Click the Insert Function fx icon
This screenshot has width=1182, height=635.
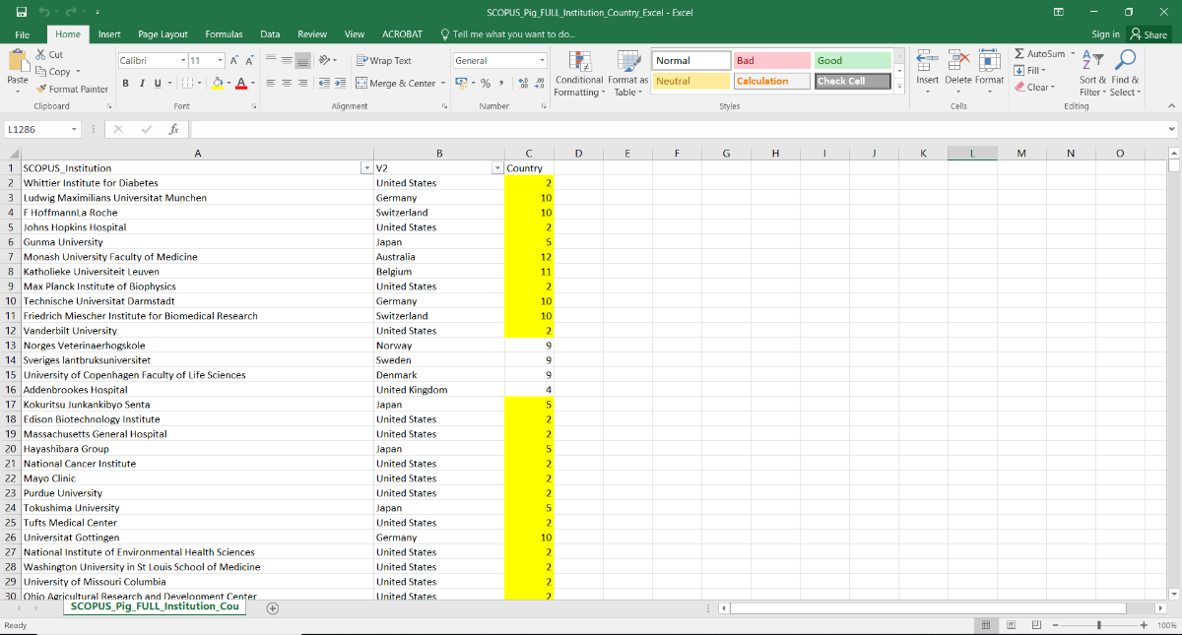point(173,129)
